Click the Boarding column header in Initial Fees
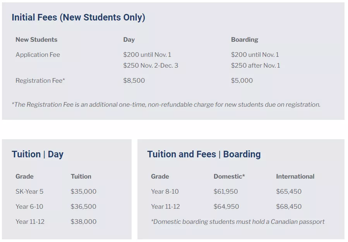This screenshot has height=242, width=348. click(x=245, y=40)
